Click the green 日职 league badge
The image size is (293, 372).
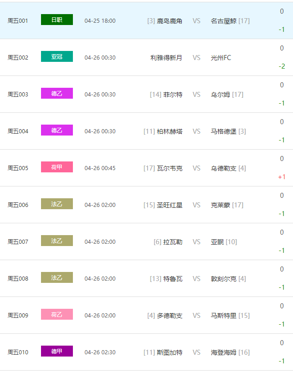(x=57, y=20)
